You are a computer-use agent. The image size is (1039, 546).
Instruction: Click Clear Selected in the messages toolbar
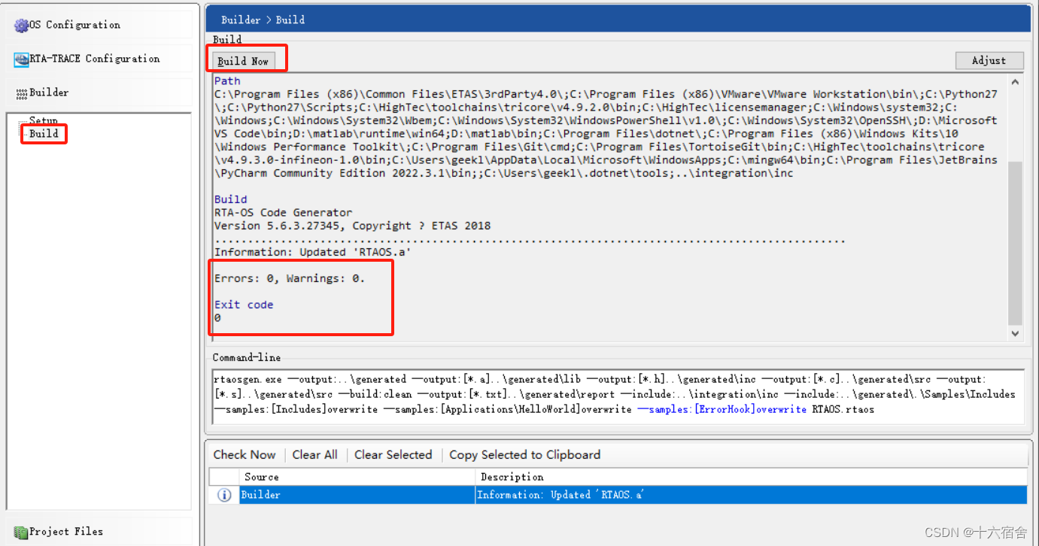coord(393,454)
